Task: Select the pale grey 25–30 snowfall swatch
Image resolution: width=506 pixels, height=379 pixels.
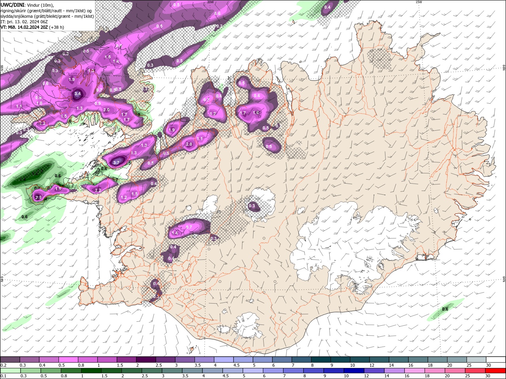Action: coord(477,360)
